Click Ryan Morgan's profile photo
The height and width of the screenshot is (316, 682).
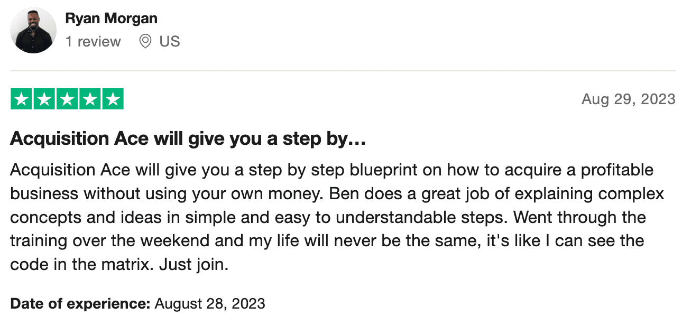coord(33,30)
